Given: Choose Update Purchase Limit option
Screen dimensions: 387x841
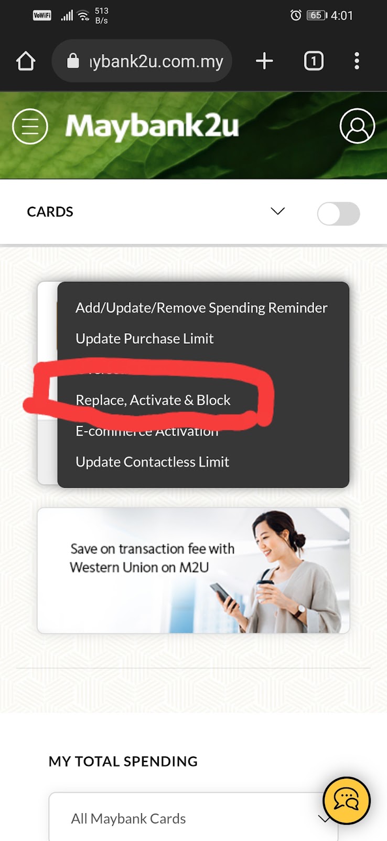Looking at the screenshot, I should pyautogui.click(x=145, y=339).
